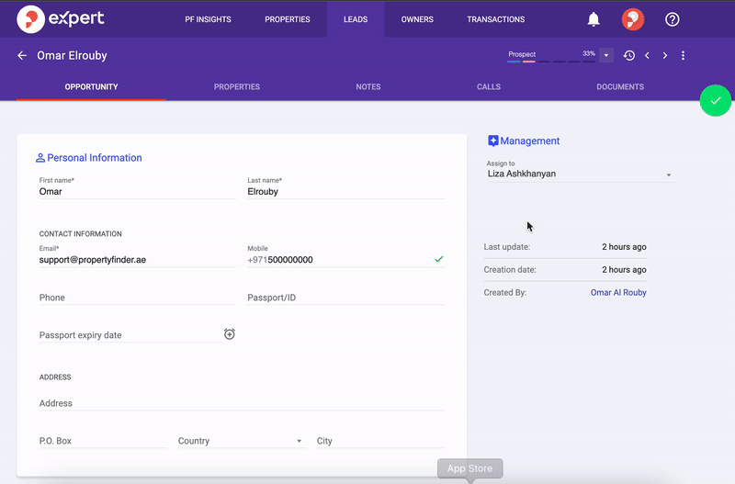
Task: Click the Phone input field
Action: click(137, 298)
